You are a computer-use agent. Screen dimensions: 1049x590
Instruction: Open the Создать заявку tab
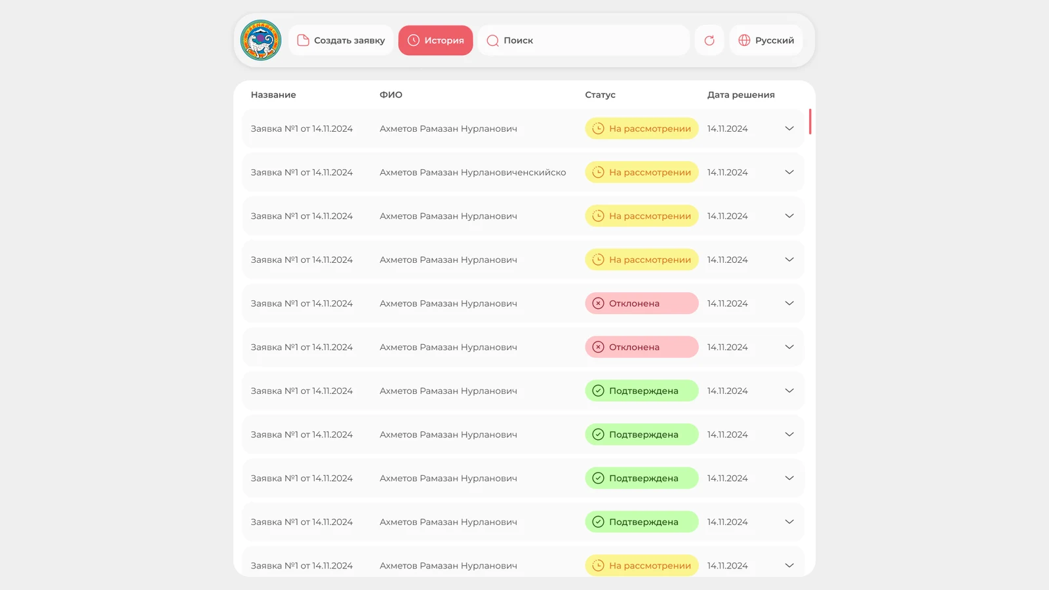(341, 40)
